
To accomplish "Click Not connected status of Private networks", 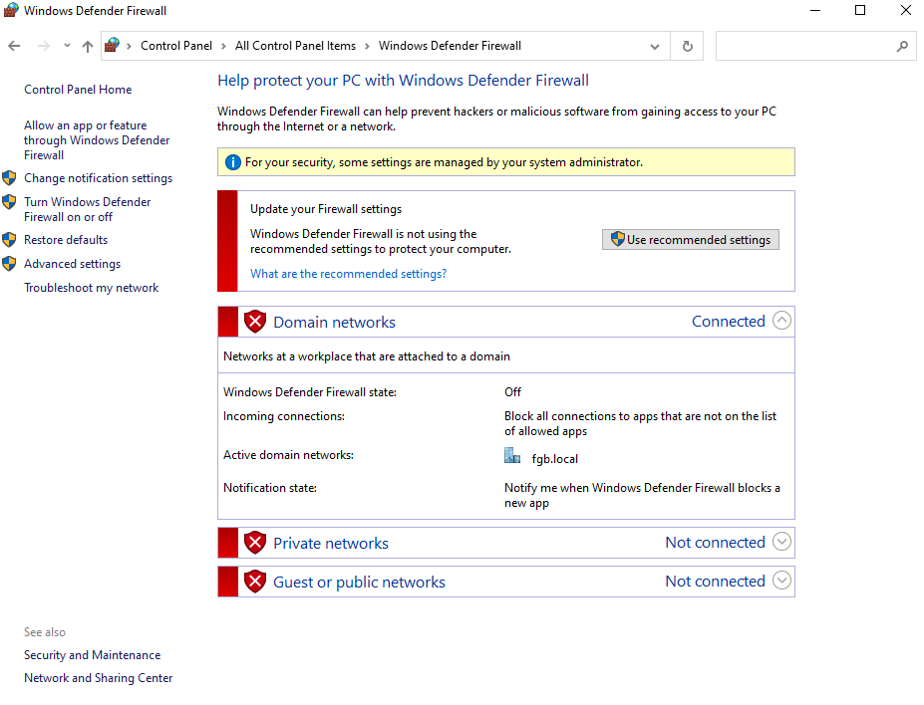I will pyautogui.click(x=715, y=543).
